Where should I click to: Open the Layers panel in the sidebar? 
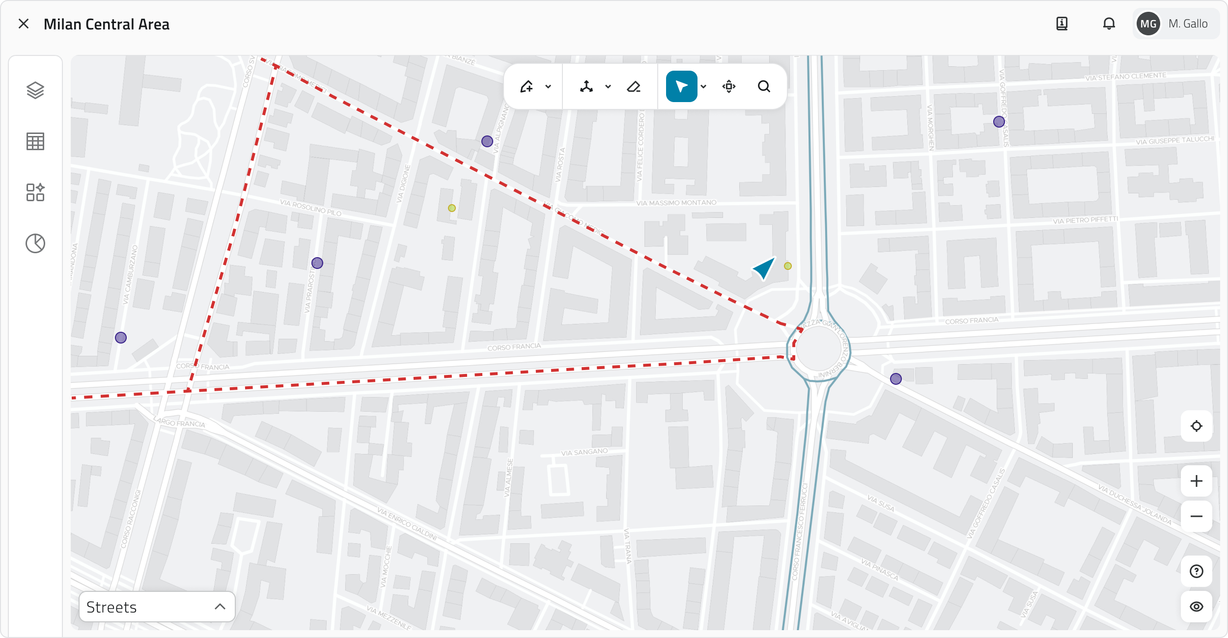pos(35,90)
